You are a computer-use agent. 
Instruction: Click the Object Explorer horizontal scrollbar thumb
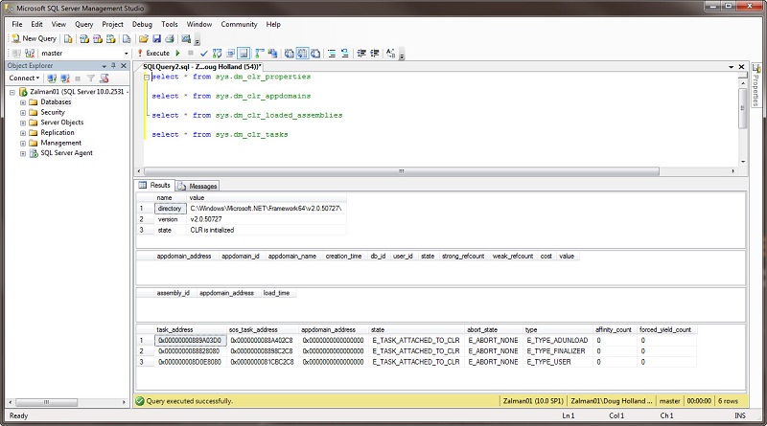46,402
